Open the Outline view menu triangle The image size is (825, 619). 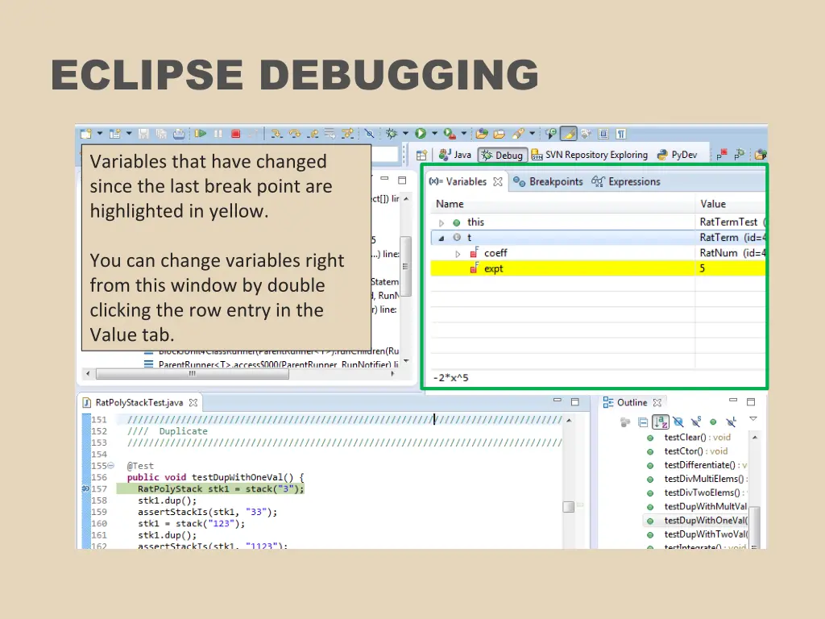tap(752, 420)
